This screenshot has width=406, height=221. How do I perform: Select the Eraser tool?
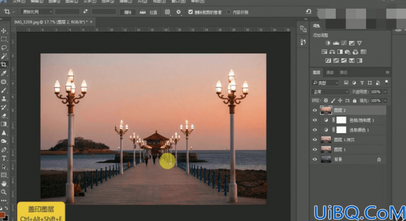(x=3, y=115)
